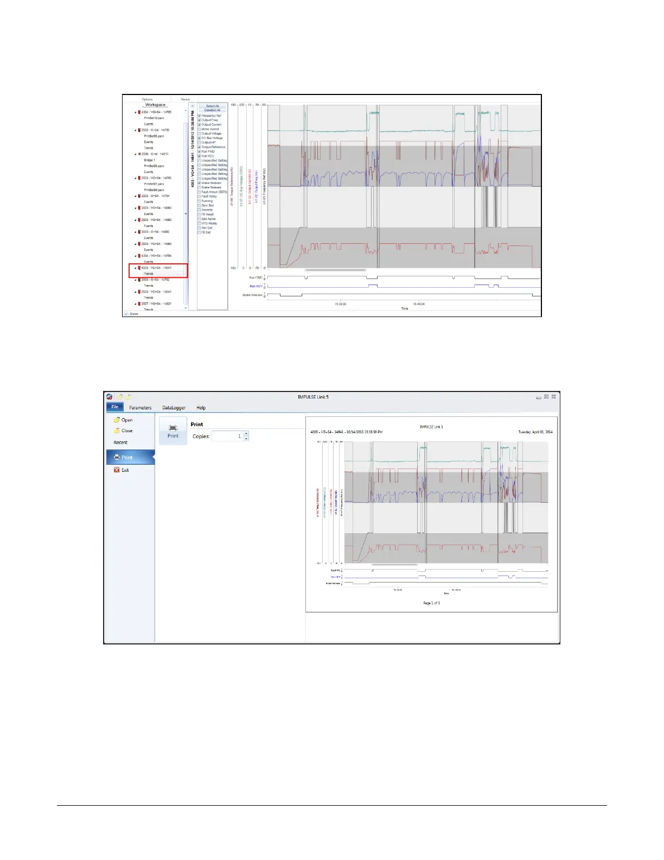The width and height of the screenshot is (664, 860).
Task: Collapse the 2003 - VG+S4 - 14705 node arrow
Action: pyautogui.click(x=136, y=178)
